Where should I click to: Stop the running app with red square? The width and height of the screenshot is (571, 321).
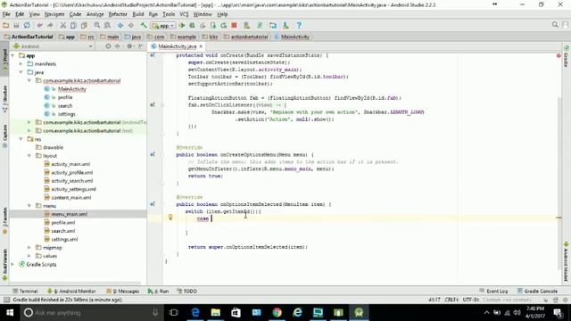click(234, 26)
